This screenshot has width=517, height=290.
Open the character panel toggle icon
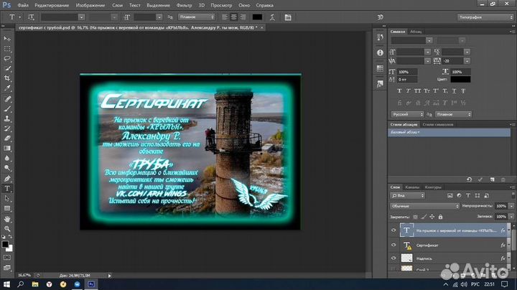click(288, 17)
